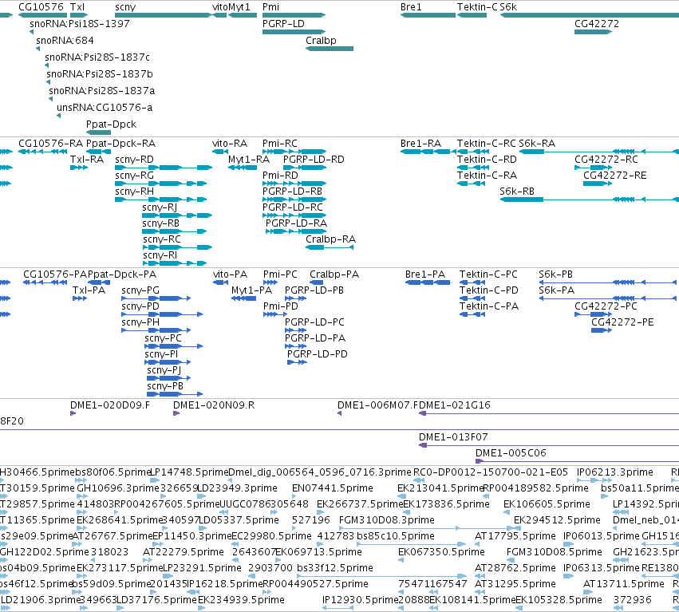The image size is (679, 612).
Task: Click the CG42272-PE protein label
Action: [x=622, y=322]
